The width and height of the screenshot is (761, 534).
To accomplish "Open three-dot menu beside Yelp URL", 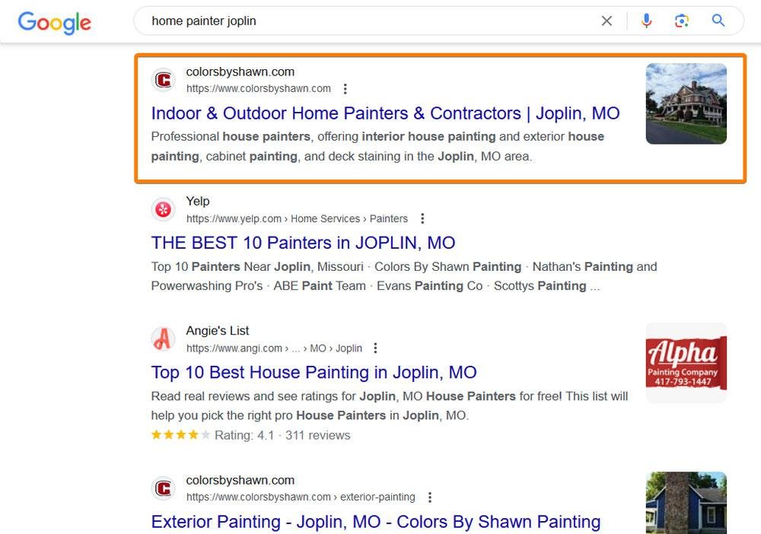I will click(x=422, y=218).
